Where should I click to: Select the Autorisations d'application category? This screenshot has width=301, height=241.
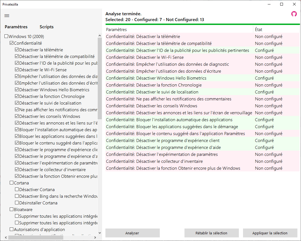pyautogui.click(x=39, y=230)
